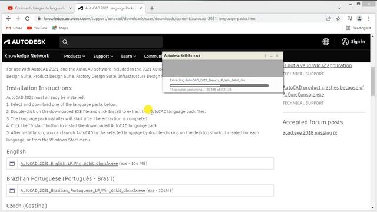Click the search magnifier icon on Autodesk header

tap(65, 42)
